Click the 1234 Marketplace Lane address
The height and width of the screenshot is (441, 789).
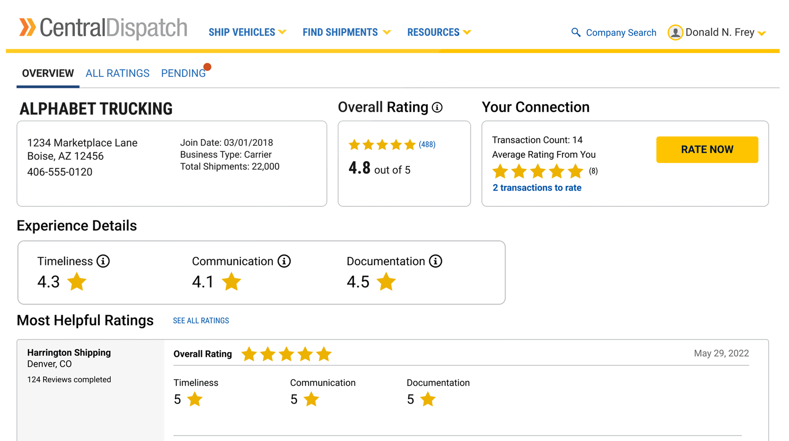coord(82,143)
